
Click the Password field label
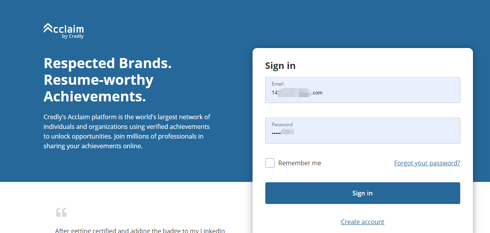tap(282, 125)
